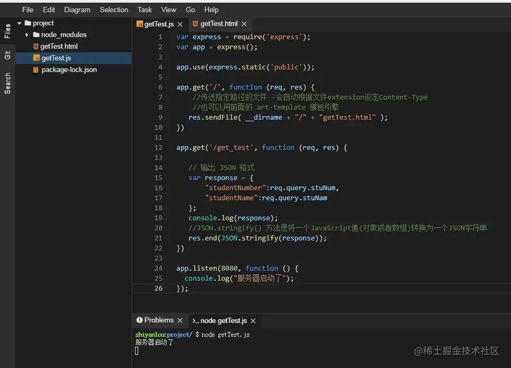The width and height of the screenshot is (511, 368).
Task: Click the res.end(JSON.stringify(response)) line
Action: 257,238
